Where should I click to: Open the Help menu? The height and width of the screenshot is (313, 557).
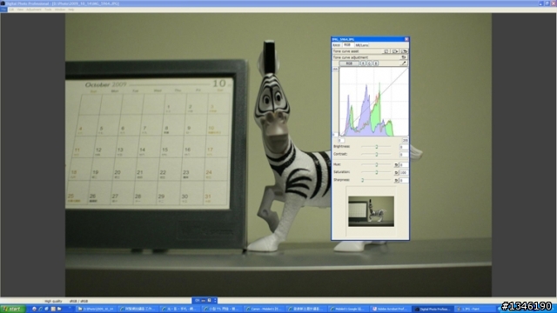[x=71, y=10]
